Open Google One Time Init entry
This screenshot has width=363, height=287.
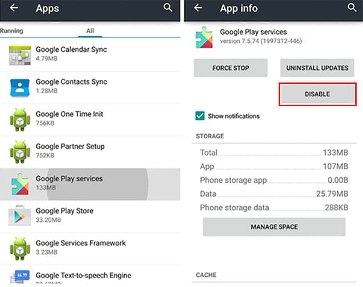pos(90,120)
